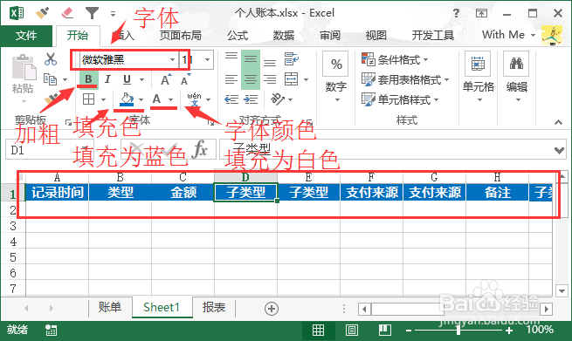Image resolution: width=572 pixels, height=341 pixels.
Task: Click the macro record icon in status bar
Action: point(51,331)
